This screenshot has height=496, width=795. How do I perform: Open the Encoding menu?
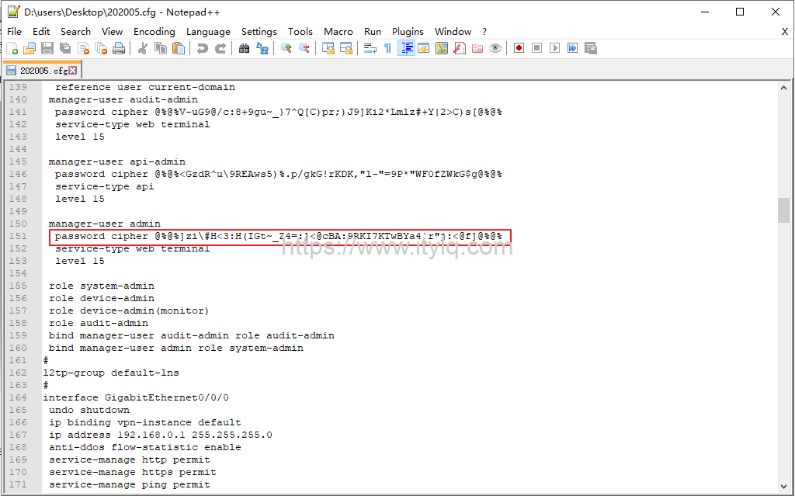click(154, 31)
